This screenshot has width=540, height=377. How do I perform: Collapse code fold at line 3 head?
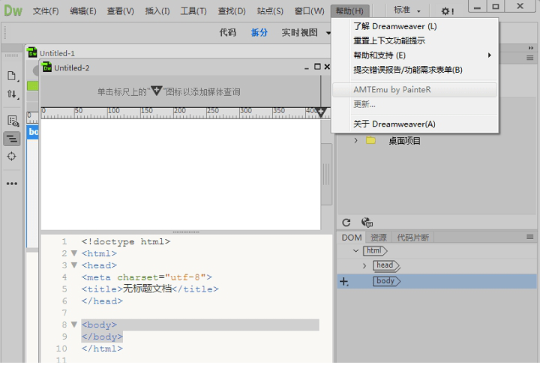[74, 265]
